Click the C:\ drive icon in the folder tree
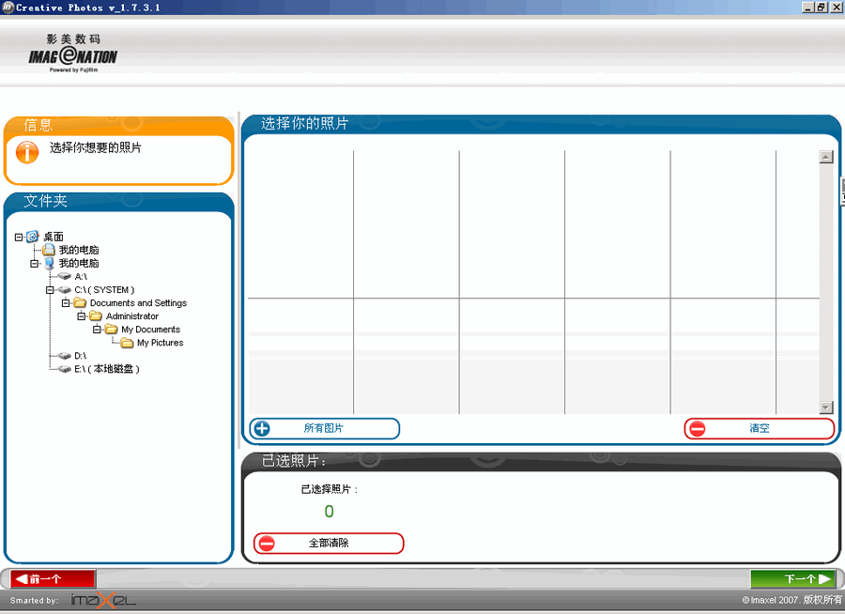Image resolution: width=845 pixels, height=614 pixels. (x=65, y=290)
